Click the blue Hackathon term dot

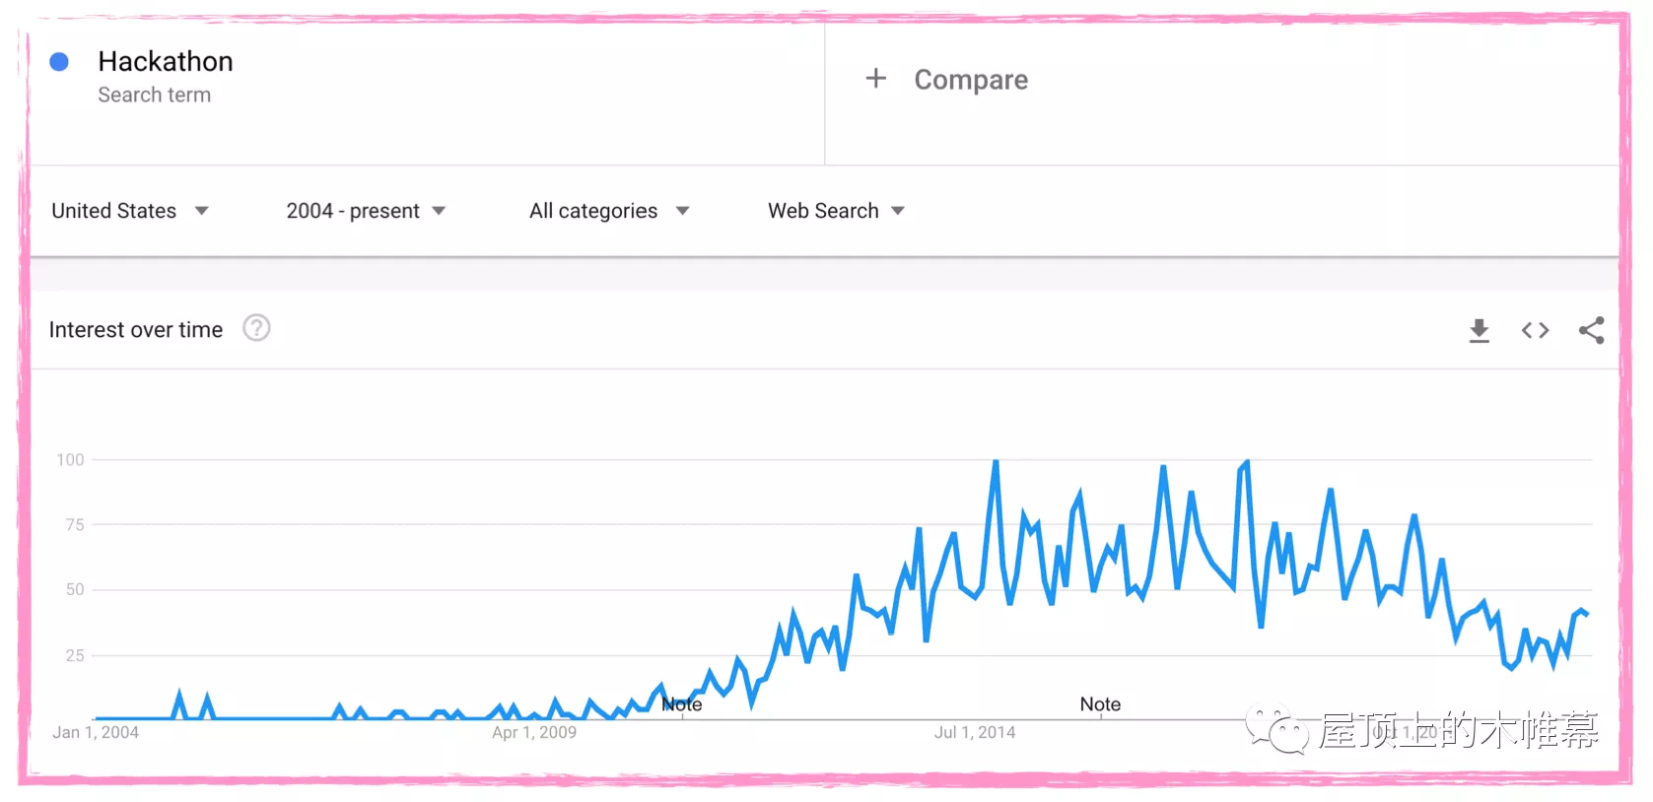pos(59,62)
